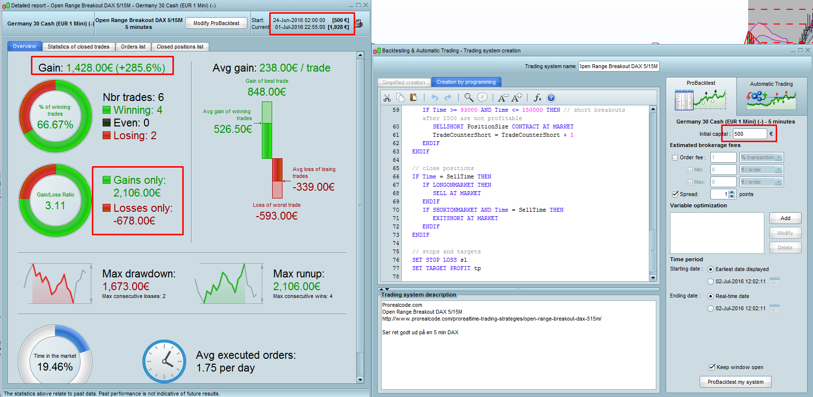Enable the Order fee checkbox
The height and width of the screenshot is (397, 813).
pyautogui.click(x=675, y=158)
